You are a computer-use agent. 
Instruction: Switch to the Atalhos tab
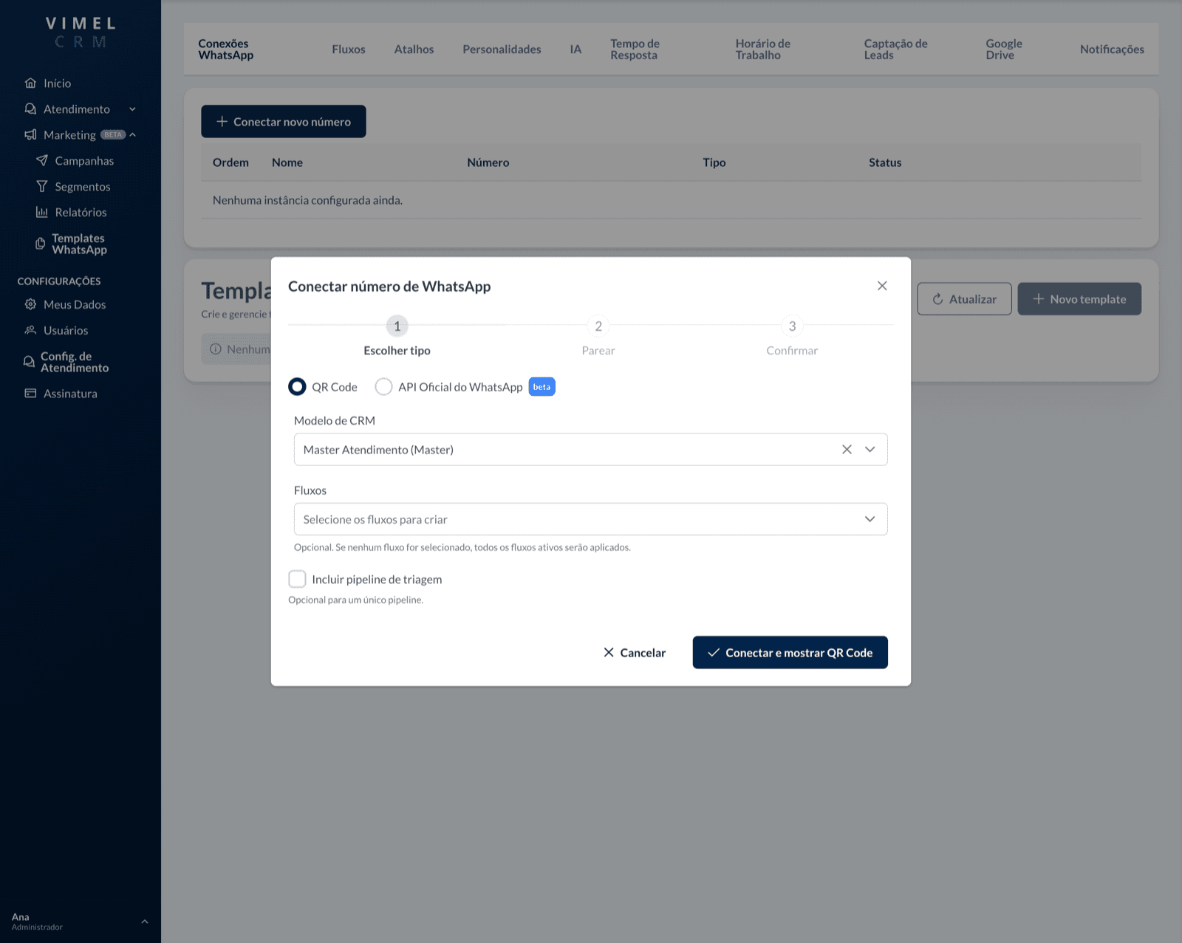414,49
